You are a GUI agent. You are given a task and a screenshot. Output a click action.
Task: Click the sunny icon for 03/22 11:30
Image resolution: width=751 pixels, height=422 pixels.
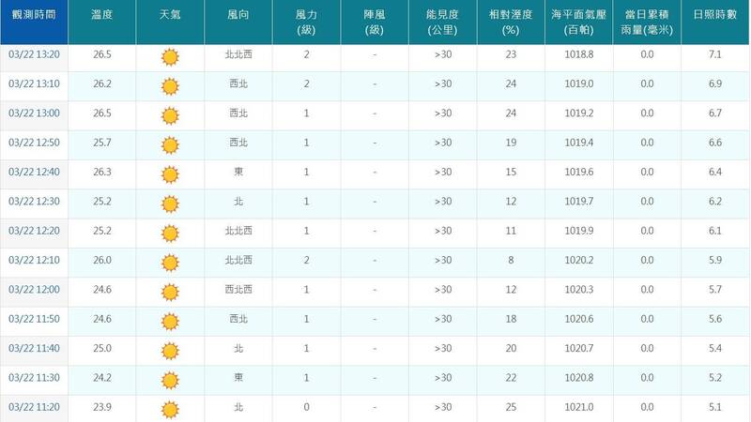(170, 381)
